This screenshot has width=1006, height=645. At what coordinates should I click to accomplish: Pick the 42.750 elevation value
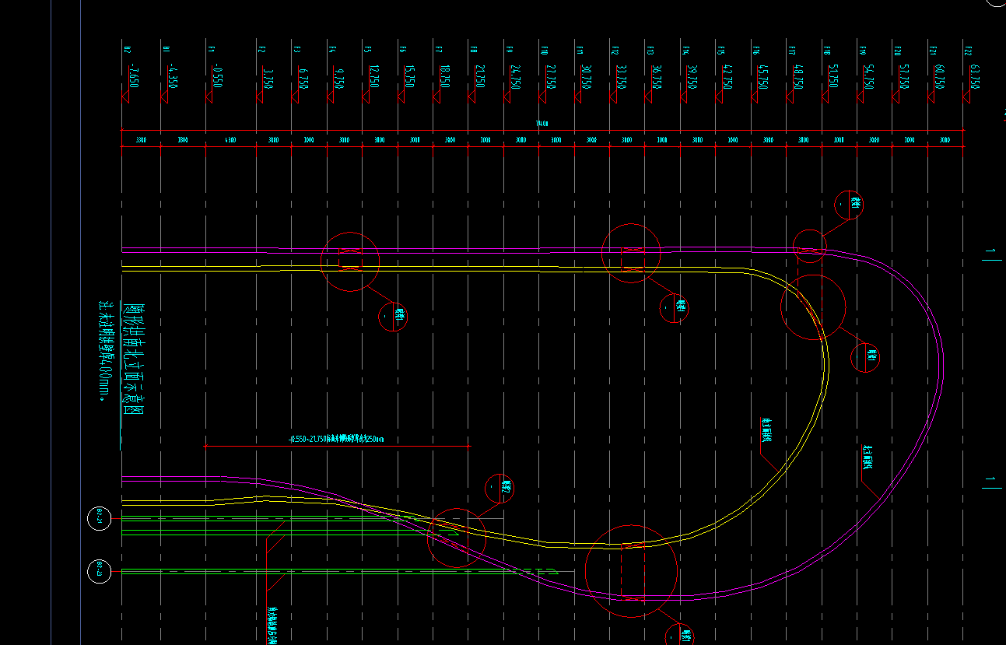coord(727,77)
